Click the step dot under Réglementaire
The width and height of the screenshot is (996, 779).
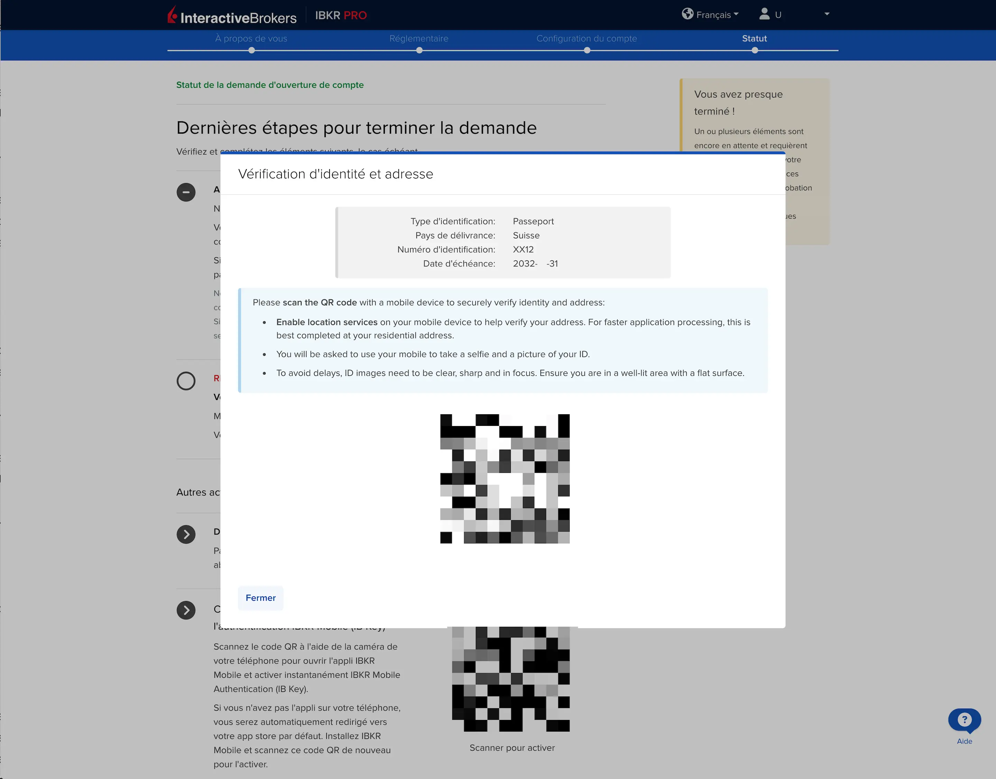(419, 51)
